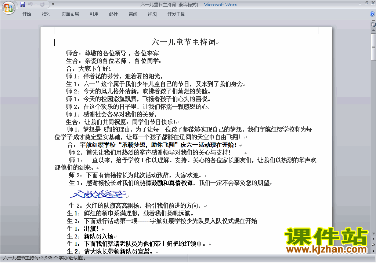Open the 开始 ribbon tab

27,14
